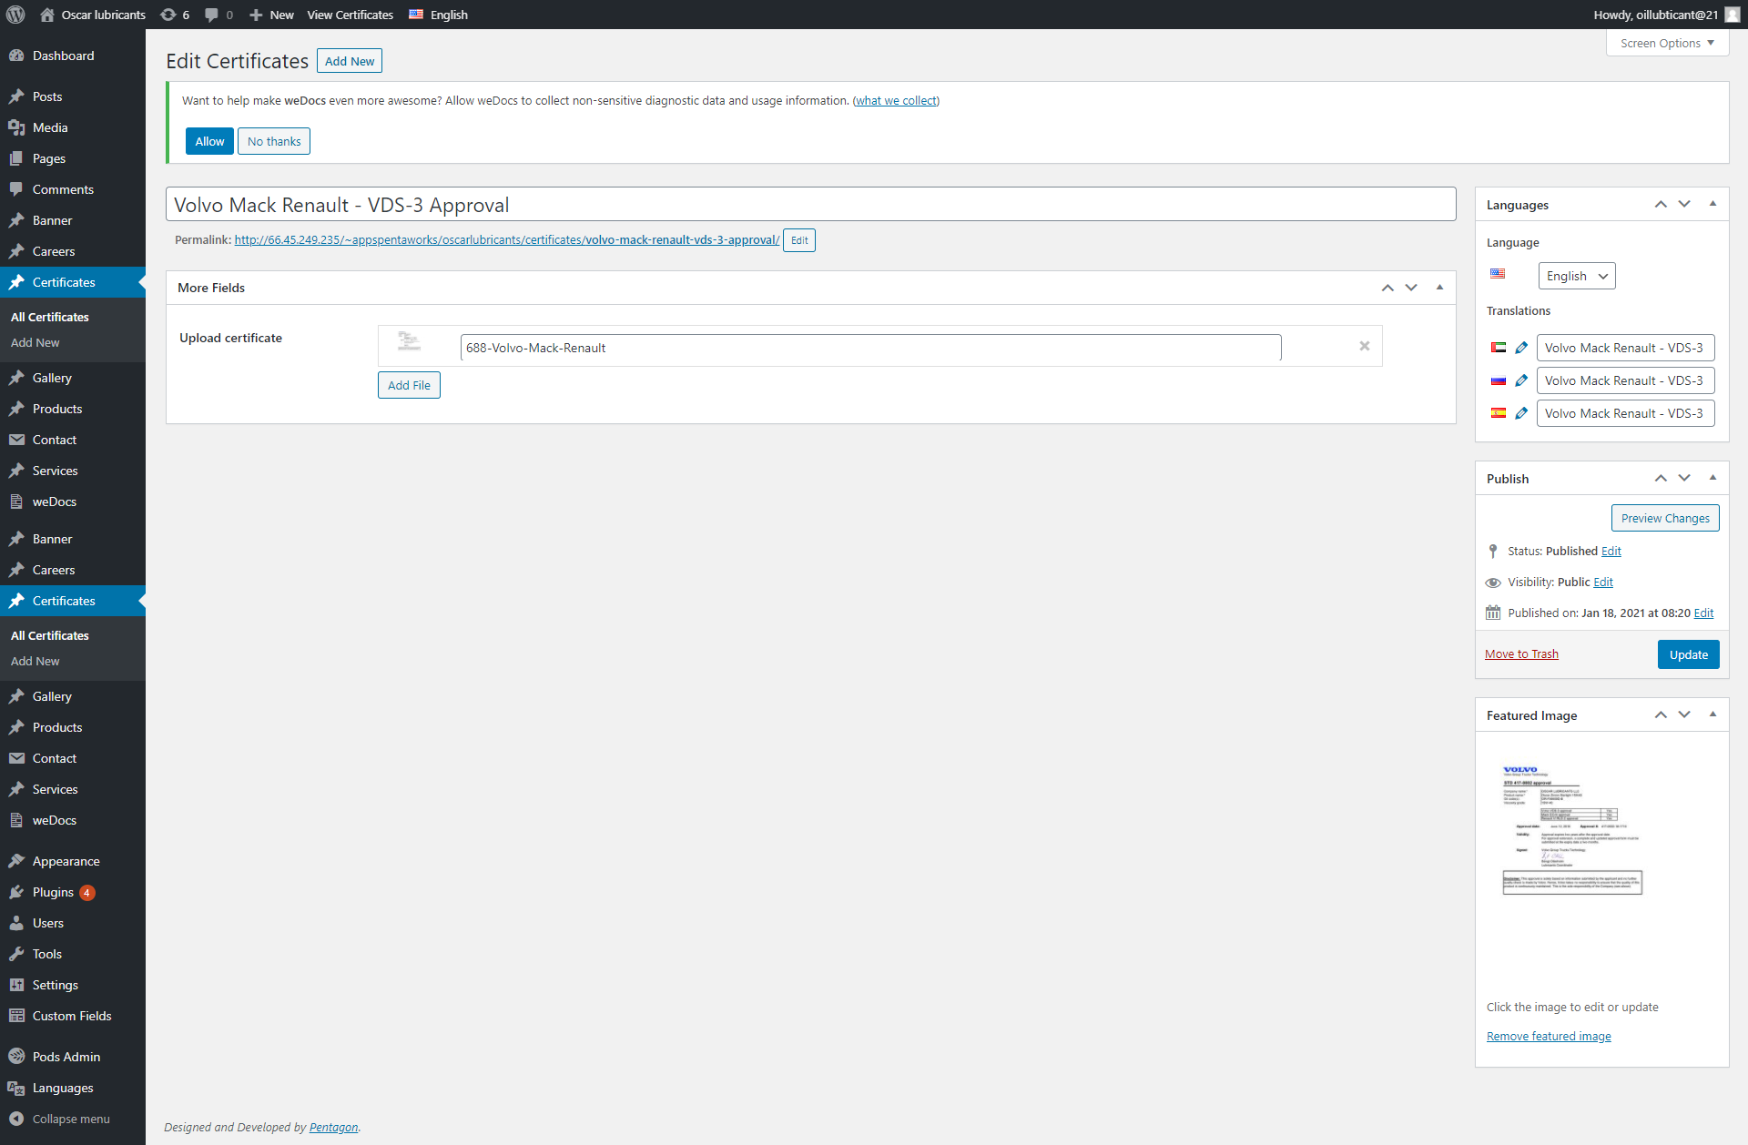This screenshot has width=1748, height=1145.
Task: Open the Language dropdown set to English
Action: pos(1577,276)
